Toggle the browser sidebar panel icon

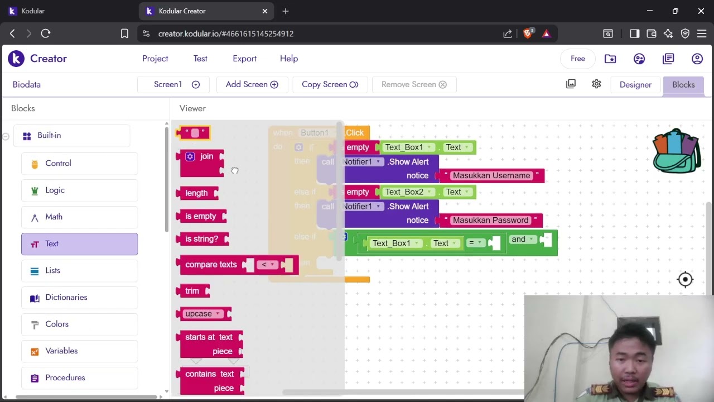pyautogui.click(x=634, y=33)
